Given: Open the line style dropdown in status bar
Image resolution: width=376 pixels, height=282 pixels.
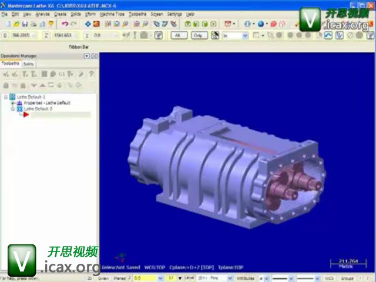Looking at the screenshot, I should tap(291, 278).
